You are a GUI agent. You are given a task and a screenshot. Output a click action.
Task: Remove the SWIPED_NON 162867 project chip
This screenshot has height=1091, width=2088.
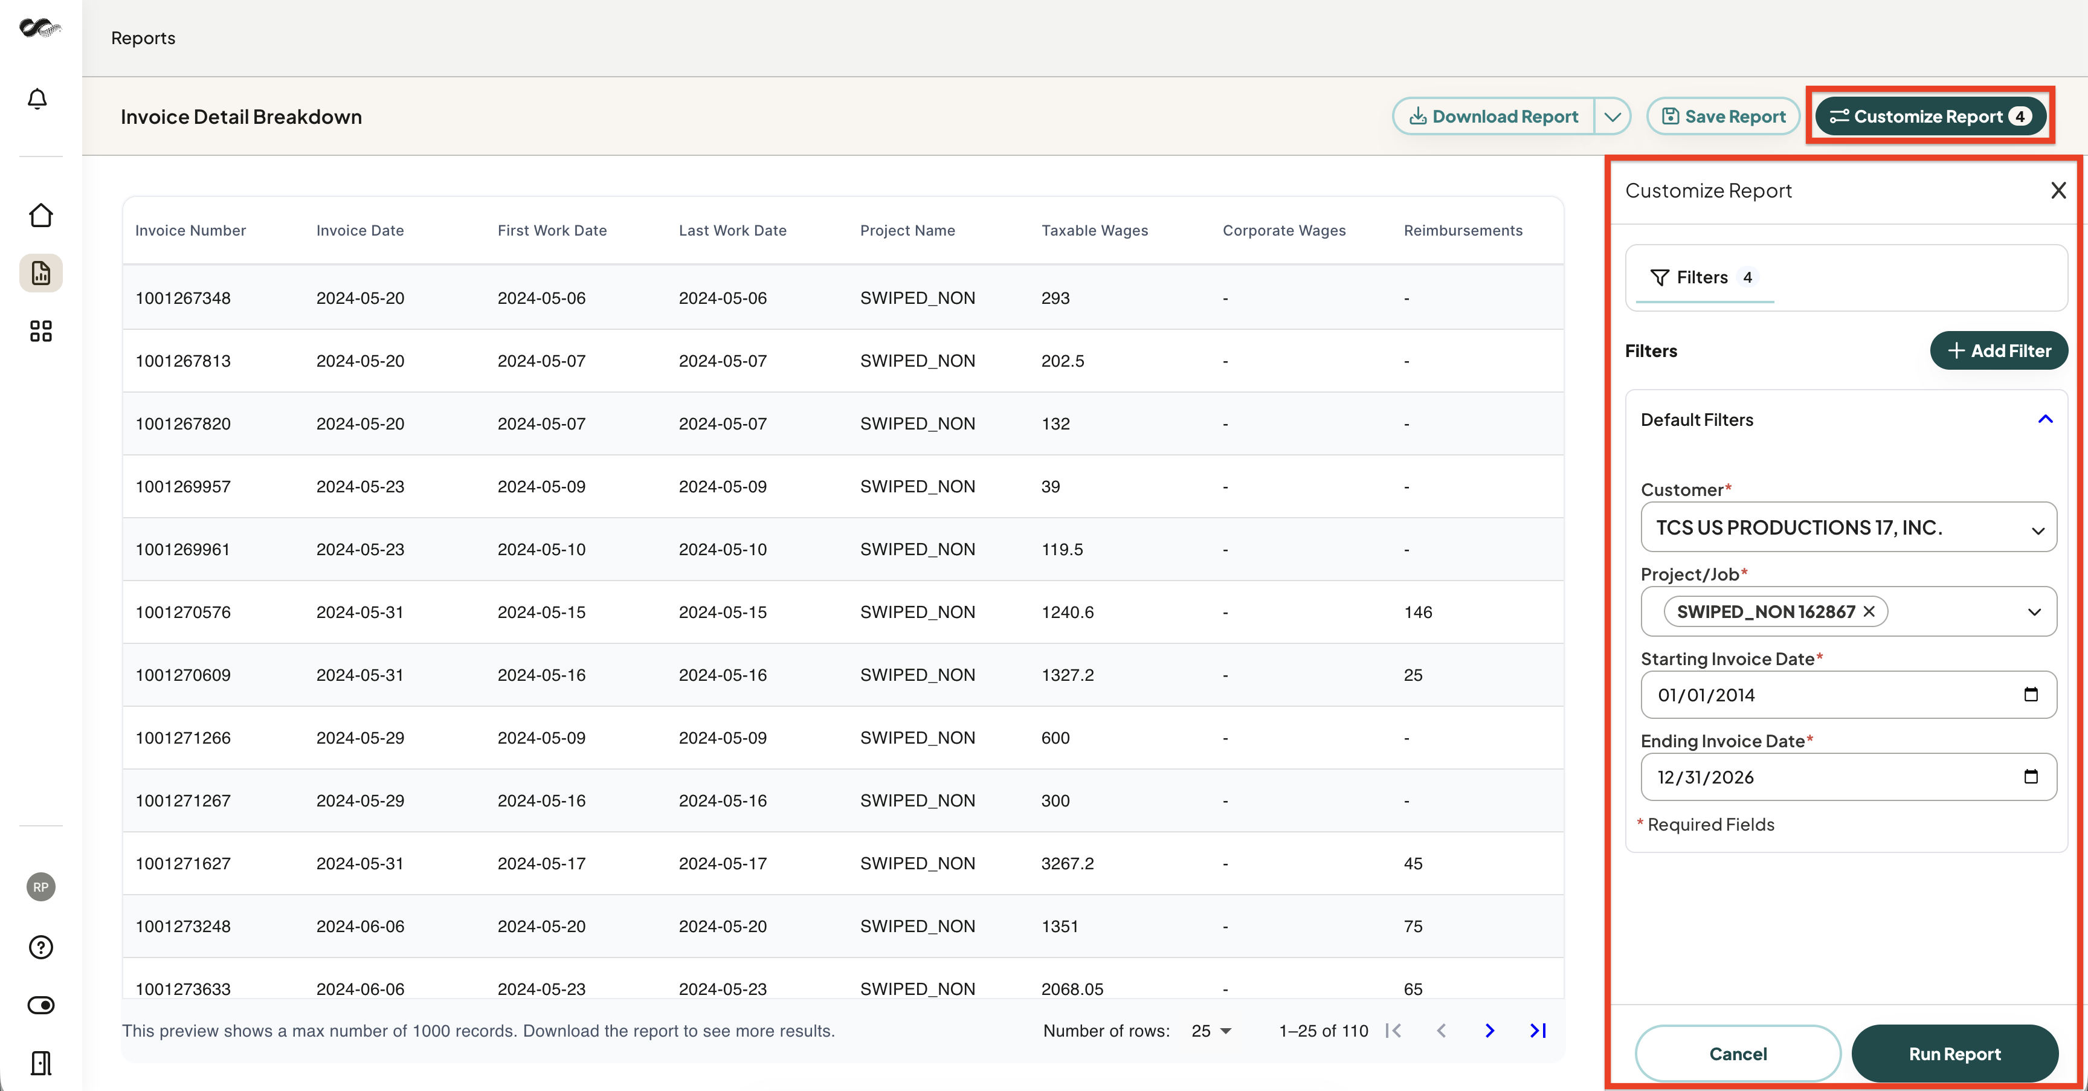(1869, 611)
